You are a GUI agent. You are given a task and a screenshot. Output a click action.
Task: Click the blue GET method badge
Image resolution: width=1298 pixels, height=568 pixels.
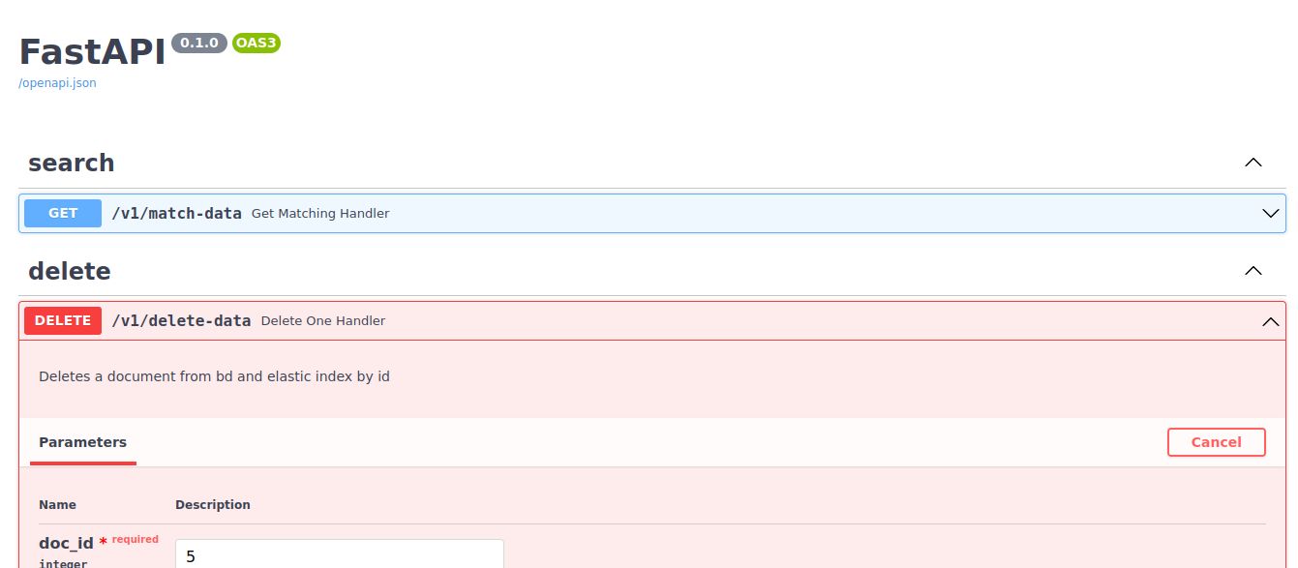pos(63,213)
